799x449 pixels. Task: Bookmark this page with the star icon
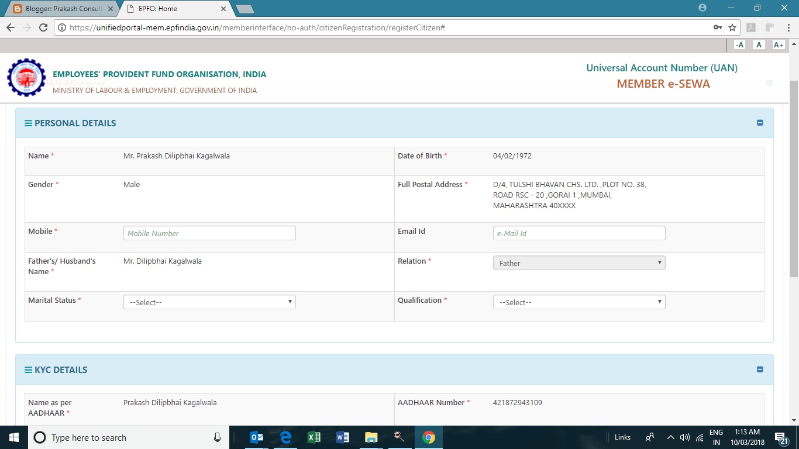[x=732, y=27]
